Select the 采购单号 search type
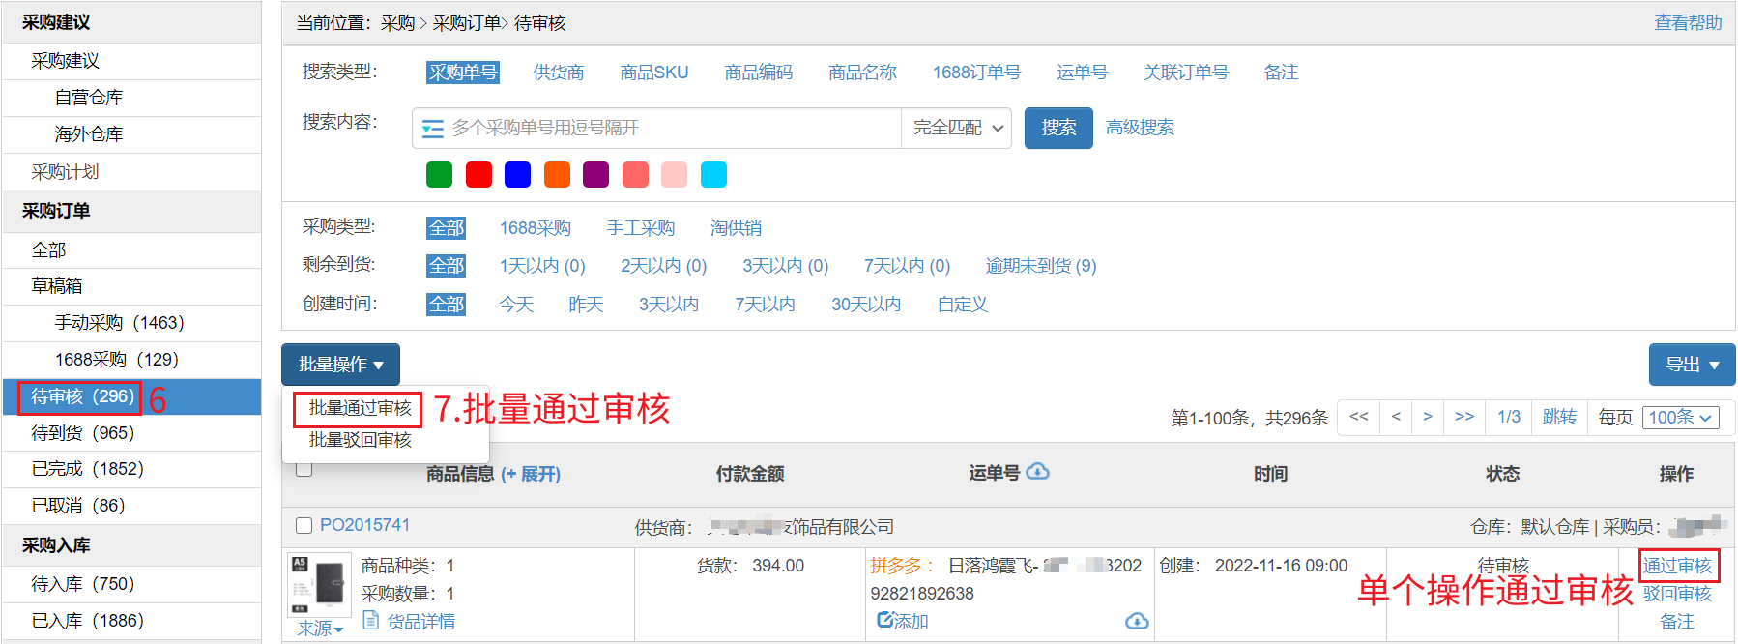Screen dimensions: 1738x644 463,73
